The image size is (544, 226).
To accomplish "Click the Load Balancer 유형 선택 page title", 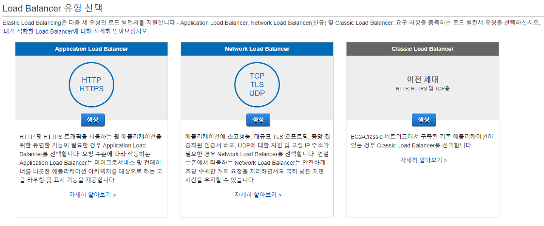I will point(52,8).
